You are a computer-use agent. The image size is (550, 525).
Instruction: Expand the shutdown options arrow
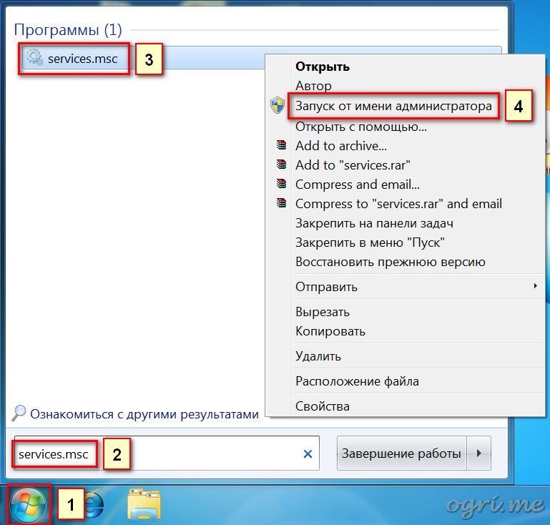pos(478,453)
